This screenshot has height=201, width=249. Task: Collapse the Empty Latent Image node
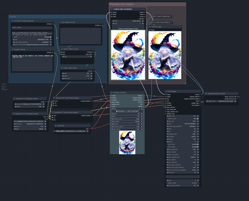point(62,68)
